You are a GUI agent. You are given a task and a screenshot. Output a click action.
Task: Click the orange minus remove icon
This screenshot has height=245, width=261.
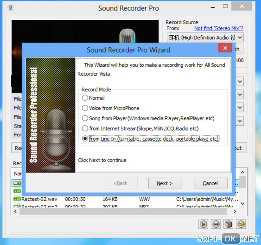click(216, 224)
